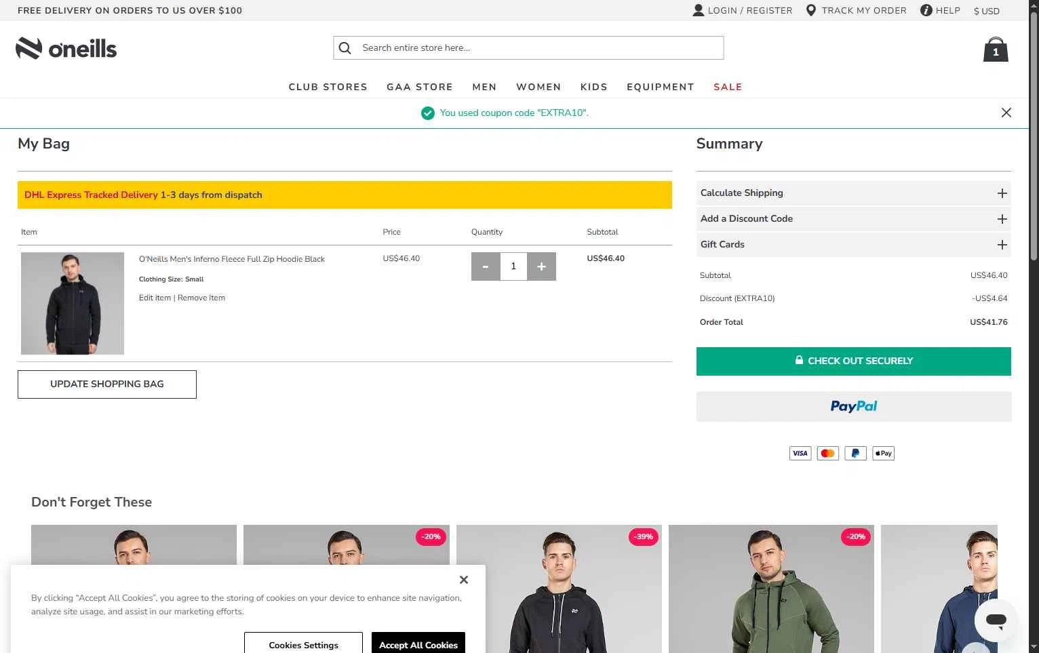
Task: Click the black hoodie product thumbnail
Action: pos(73,303)
